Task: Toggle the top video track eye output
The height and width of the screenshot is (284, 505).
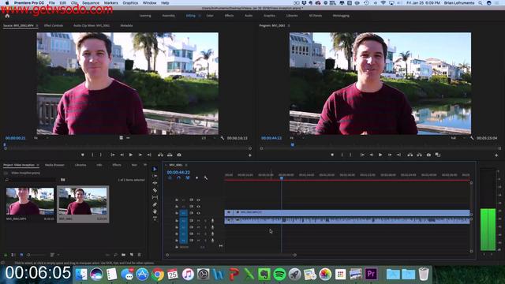Action: click(198, 200)
